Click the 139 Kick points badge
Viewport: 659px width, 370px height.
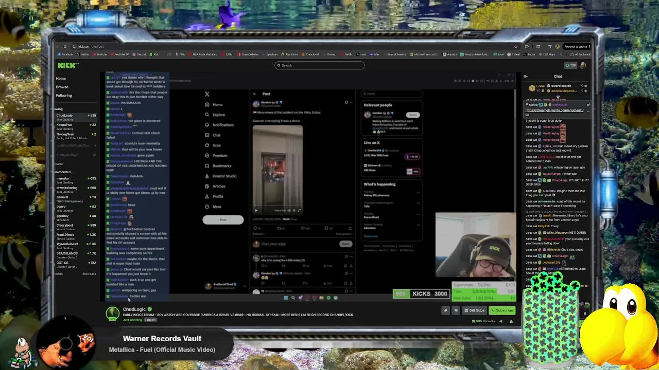coord(571,65)
